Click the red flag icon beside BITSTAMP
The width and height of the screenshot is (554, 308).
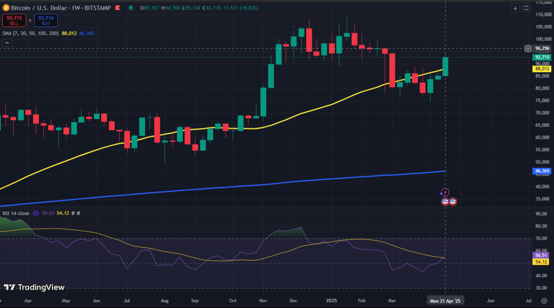click(x=117, y=8)
